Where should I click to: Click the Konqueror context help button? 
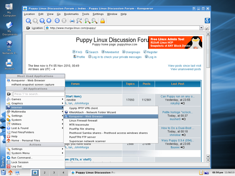[x=194, y=9]
